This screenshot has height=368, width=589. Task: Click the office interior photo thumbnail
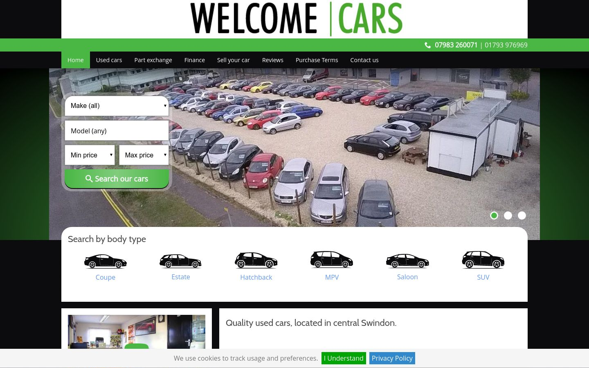137,332
